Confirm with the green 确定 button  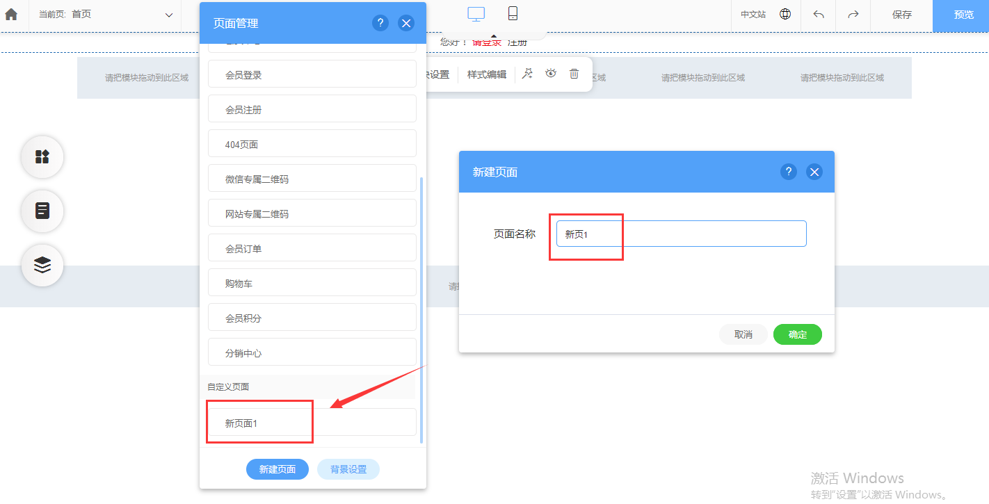[x=797, y=334]
